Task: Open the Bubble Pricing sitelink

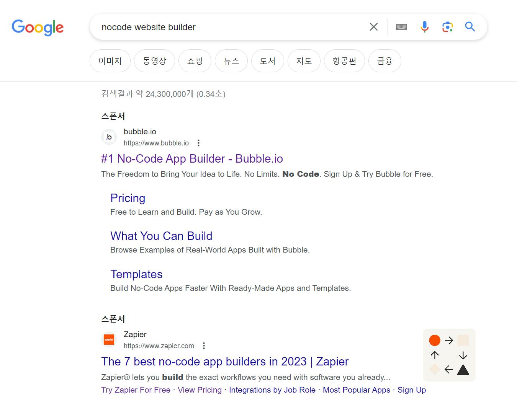Action: pos(128,198)
